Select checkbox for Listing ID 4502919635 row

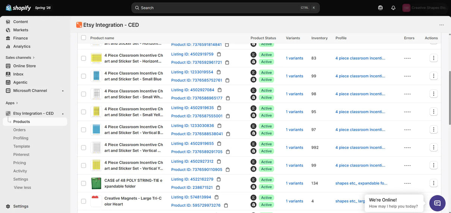(x=83, y=112)
